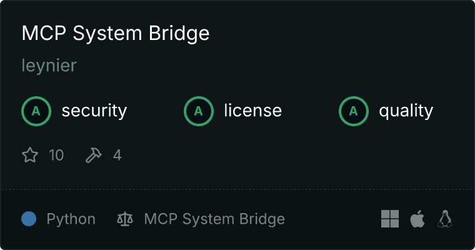Click the security grade A badge
475x250 pixels.
point(36,111)
